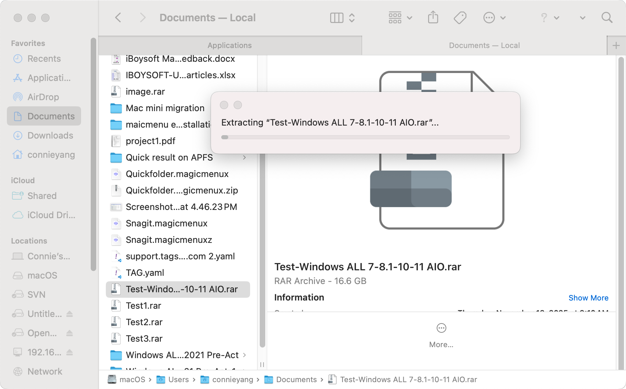Open AirDrop from the sidebar
The height and width of the screenshot is (389, 626).
(x=43, y=97)
